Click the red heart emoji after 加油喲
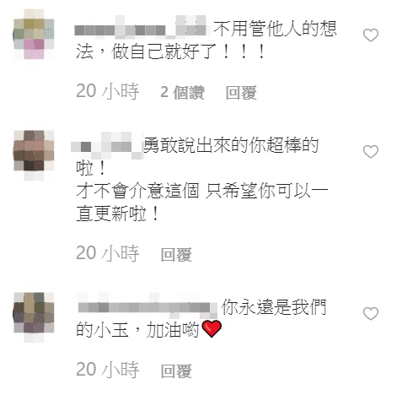 point(212,328)
